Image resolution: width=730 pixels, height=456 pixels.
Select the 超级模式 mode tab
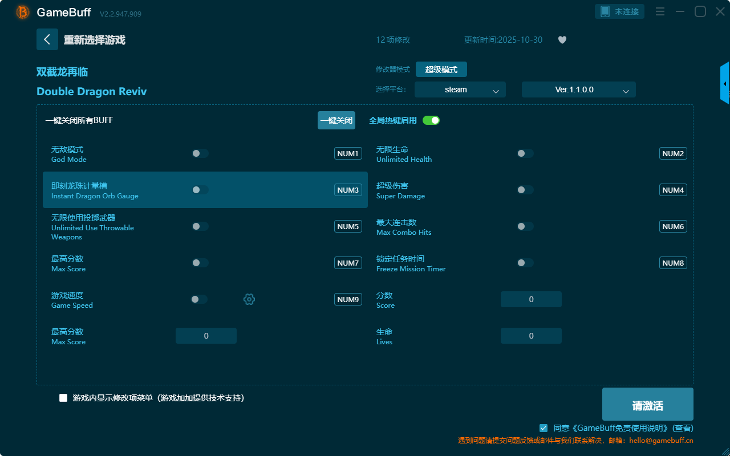coord(441,70)
